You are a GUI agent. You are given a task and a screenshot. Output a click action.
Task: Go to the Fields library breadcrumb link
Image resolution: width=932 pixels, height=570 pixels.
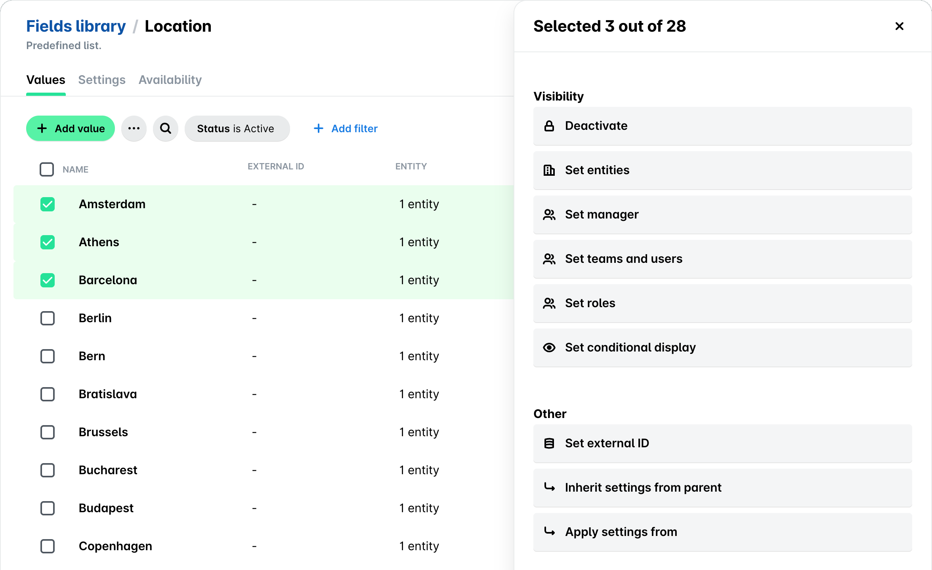(x=76, y=26)
